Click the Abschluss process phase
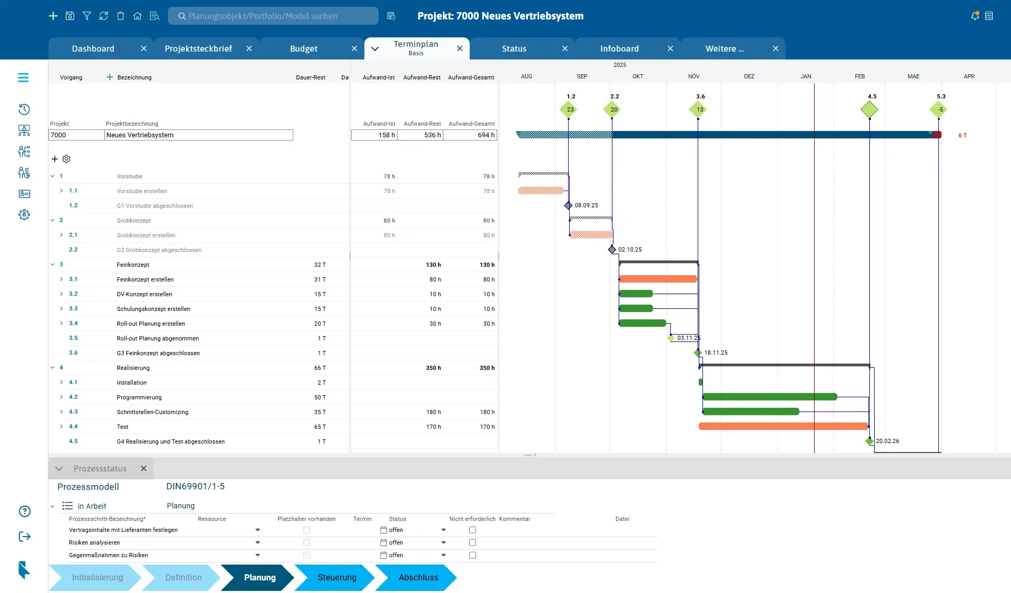1011x593 pixels. (418, 577)
